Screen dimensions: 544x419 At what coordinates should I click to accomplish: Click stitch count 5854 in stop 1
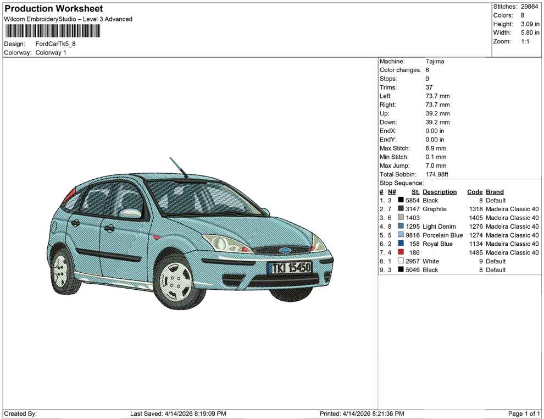coord(413,200)
